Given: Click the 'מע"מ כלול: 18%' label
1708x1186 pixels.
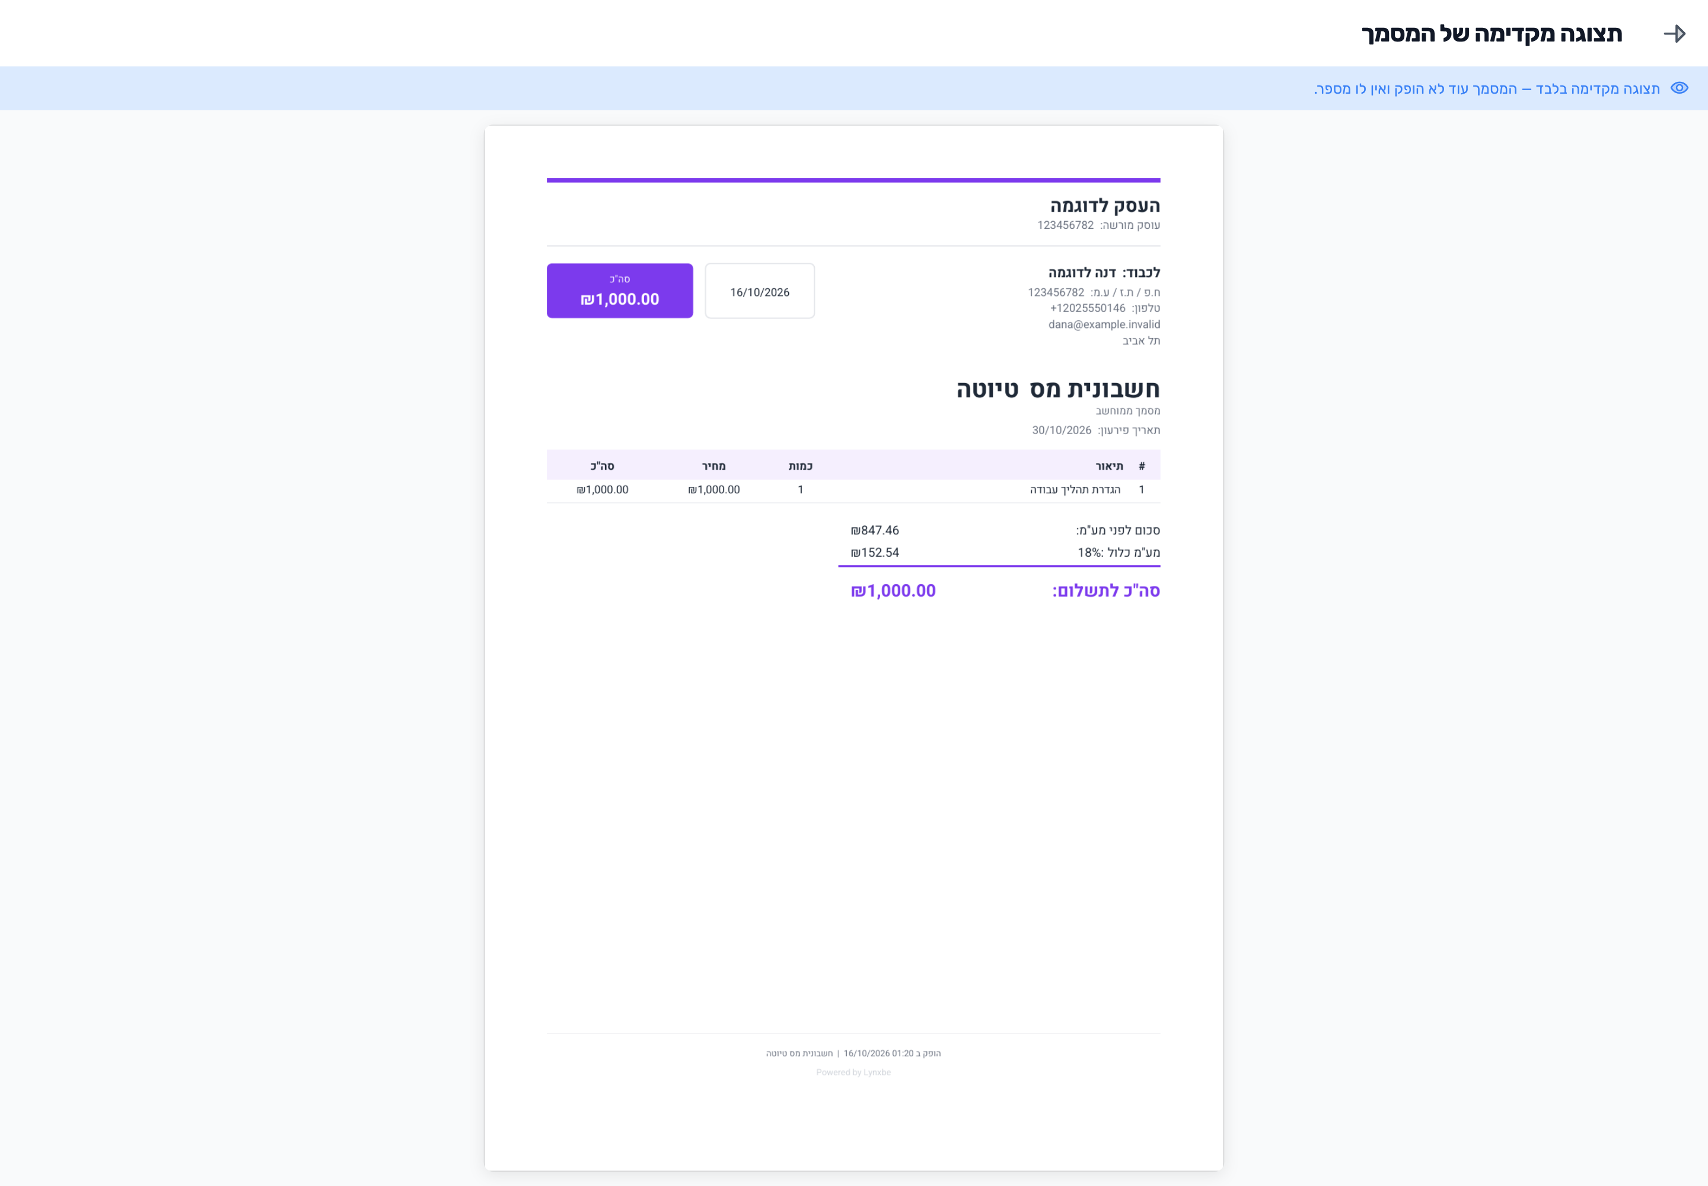Looking at the screenshot, I should pos(1119,552).
